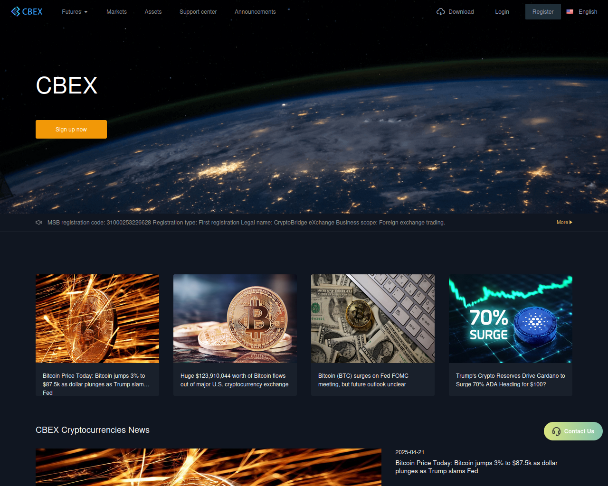Open the sparking Bitcoin coin thumbnail
Viewport: 608px width, 486px height.
97,318
